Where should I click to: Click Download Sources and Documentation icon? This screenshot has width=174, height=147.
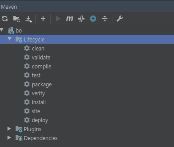(x=29, y=19)
